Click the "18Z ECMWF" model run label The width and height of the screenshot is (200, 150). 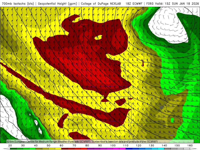pyautogui.click(x=134, y=3)
